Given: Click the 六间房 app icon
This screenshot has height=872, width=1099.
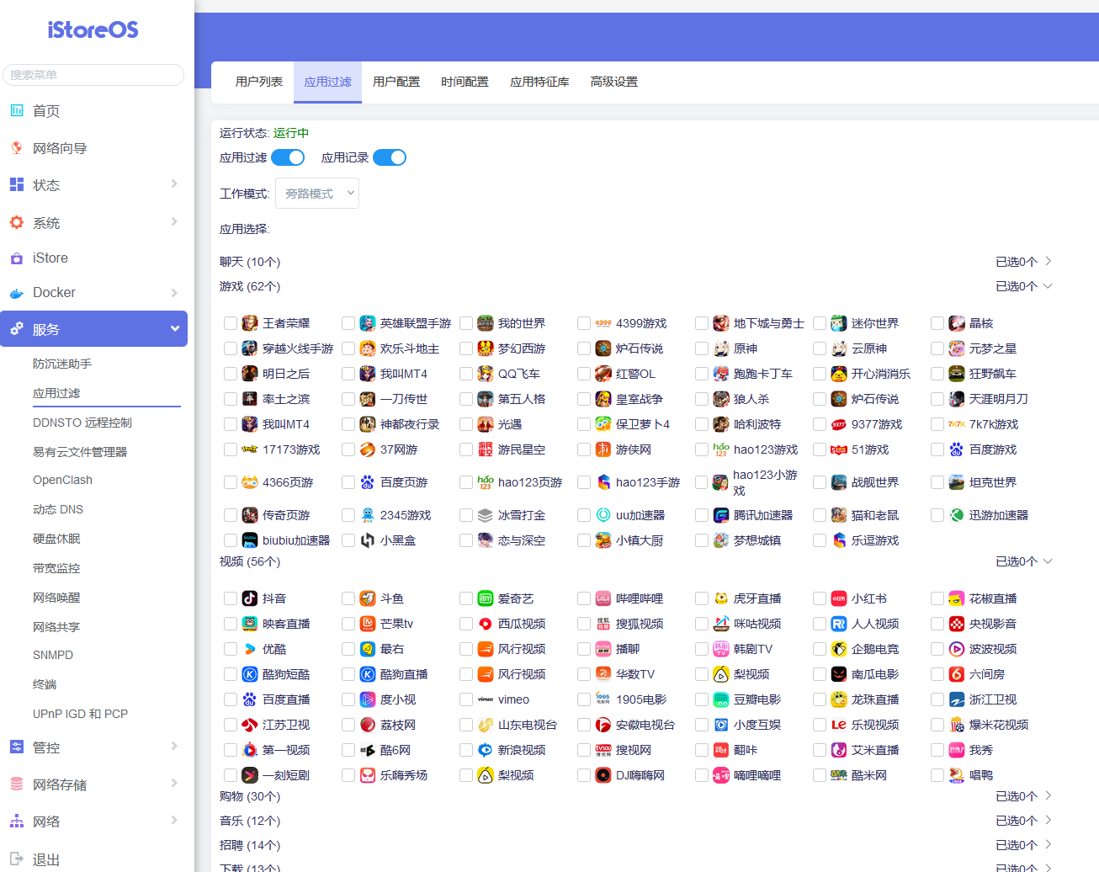Looking at the screenshot, I should point(957,674).
